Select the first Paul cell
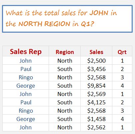Viewport: 135px width, 134px height. 26,69
